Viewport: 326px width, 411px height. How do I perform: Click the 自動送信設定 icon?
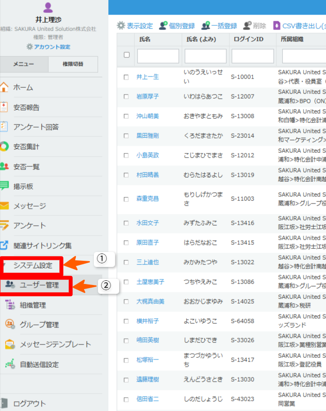pos(10,364)
